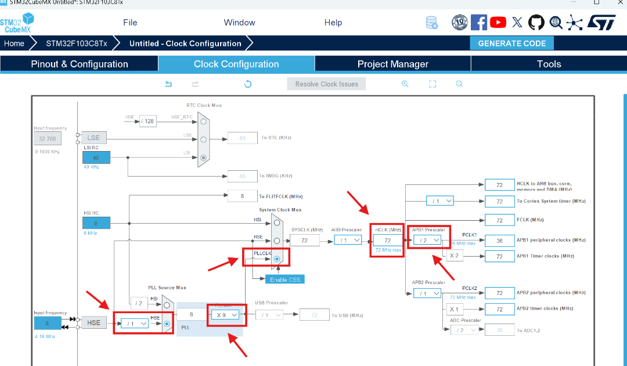Open the USB Prescaler dropdown
Screen dimensions: 627x366
[x=269, y=315]
